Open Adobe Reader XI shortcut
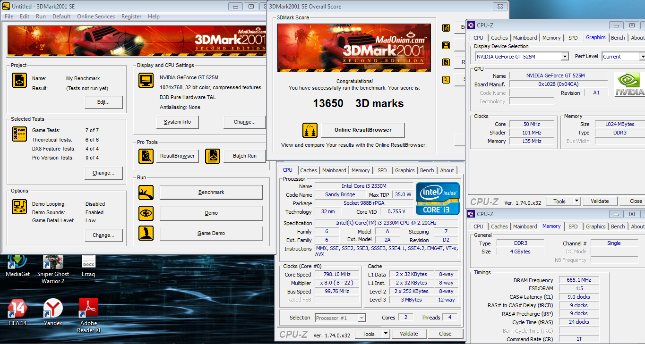This screenshot has height=344, width=645. pos(89,316)
